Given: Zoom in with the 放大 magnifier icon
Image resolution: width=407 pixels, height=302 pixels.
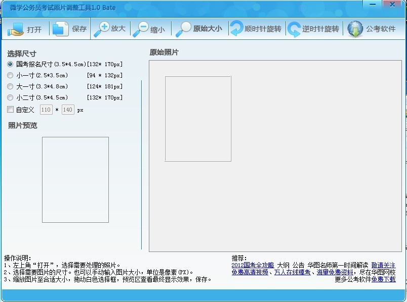Looking at the screenshot, I should click(101, 29).
